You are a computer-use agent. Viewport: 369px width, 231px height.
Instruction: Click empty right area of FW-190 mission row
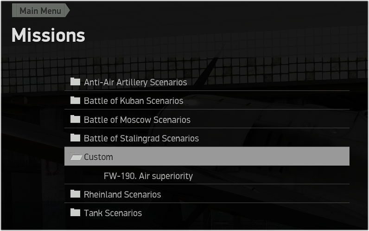pyautogui.click(x=278, y=176)
